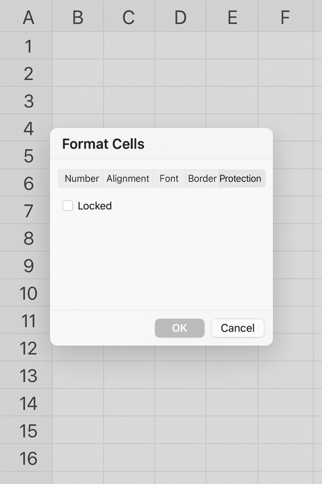
Task: Click the Cancel button
Action: [x=238, y=328]
